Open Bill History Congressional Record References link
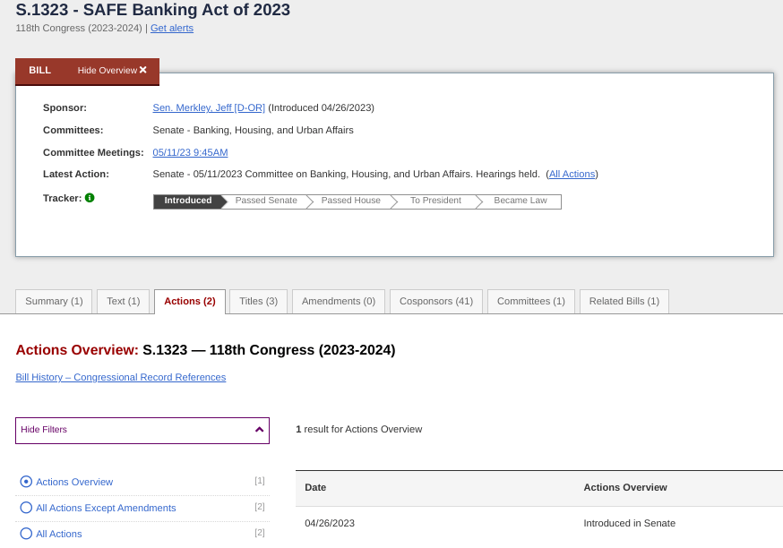The image size is (783, 548). pyautogui.click(x=121, y=377)
